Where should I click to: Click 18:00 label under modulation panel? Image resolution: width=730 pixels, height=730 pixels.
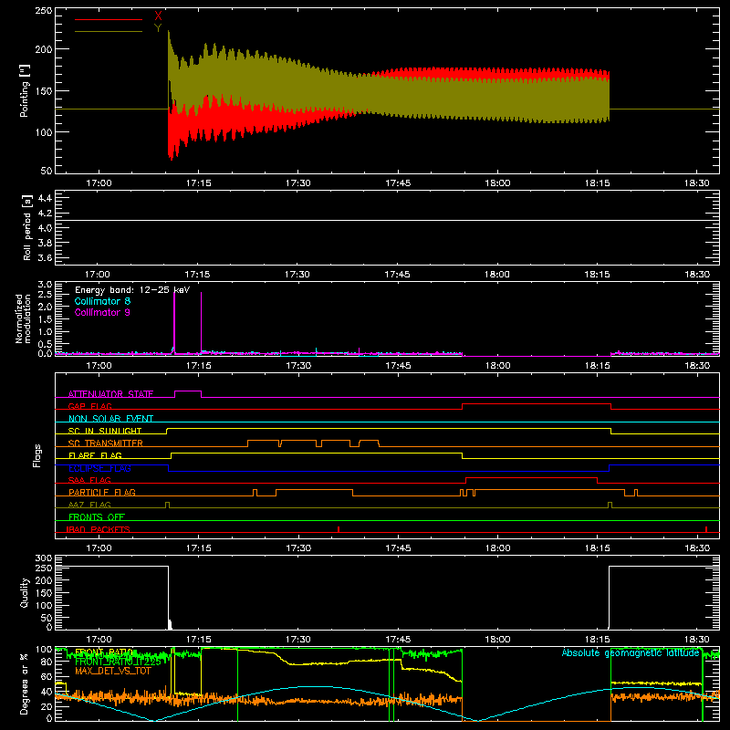pos(497,366)
